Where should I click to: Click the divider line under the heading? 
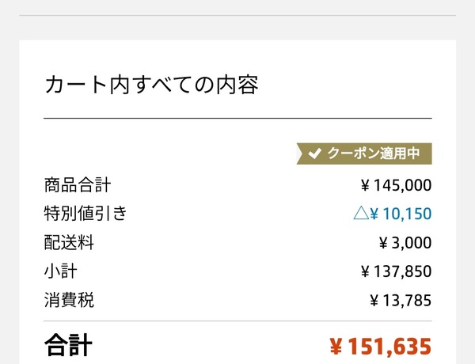click(x=237, y=119)
